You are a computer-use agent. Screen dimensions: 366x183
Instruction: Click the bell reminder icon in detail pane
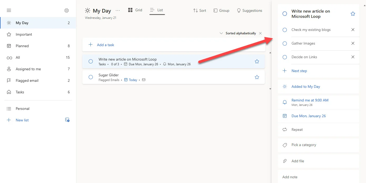pos(285,102)
